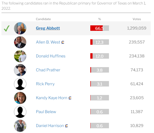
Task: Click Paul Belew's silhouette placeholder avatar
Action: coord(20,112)
